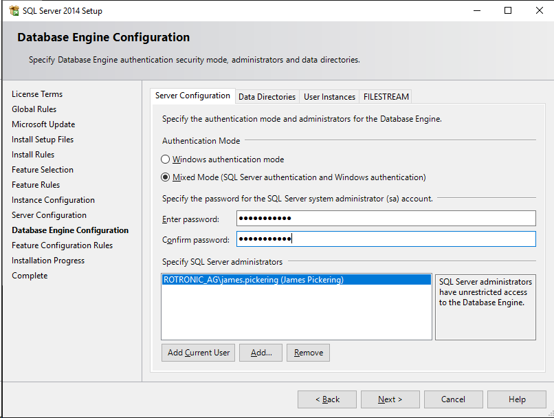Remove the selected administrator
Image resolution: width=554 pixels, height=418 pixels.
point(308,353)
